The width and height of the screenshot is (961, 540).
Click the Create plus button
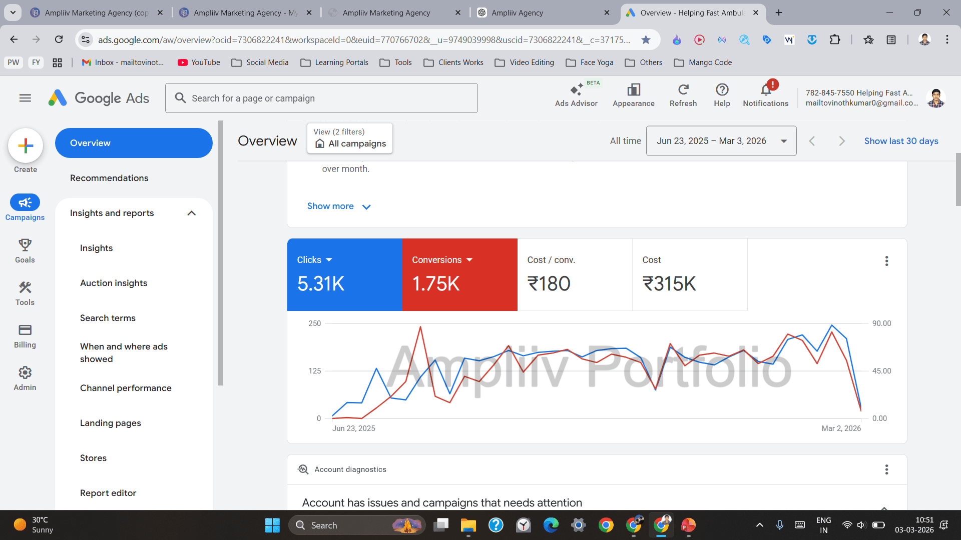pyautogui.click(x=26, y=145)
